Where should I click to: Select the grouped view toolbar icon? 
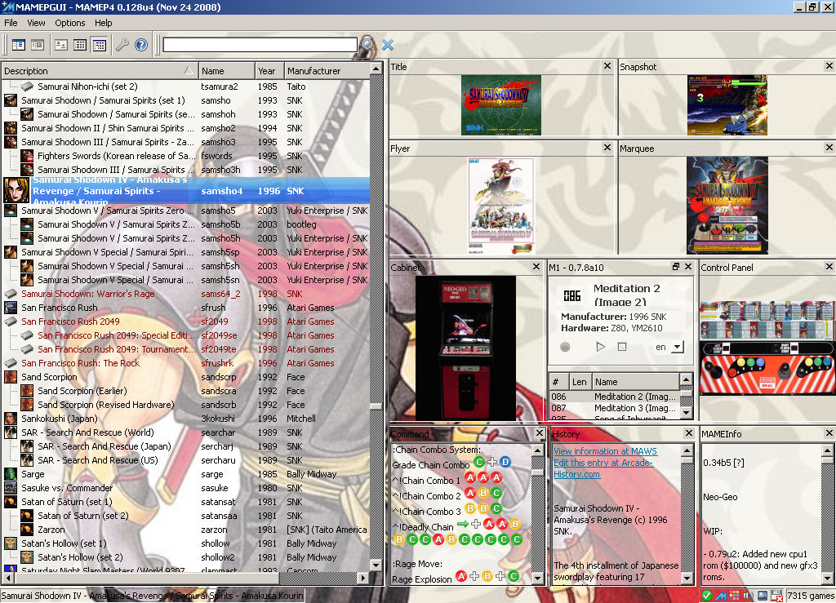[x=99, y=45]
